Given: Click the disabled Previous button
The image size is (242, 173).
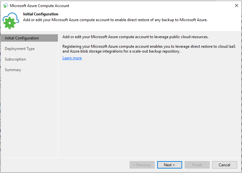Looking at the screenshot, I should [142, 165].
